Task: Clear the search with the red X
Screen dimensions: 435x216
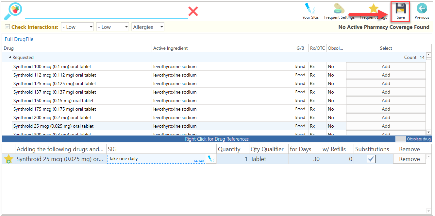Action: pyautogui.click(x=193, y=11)
